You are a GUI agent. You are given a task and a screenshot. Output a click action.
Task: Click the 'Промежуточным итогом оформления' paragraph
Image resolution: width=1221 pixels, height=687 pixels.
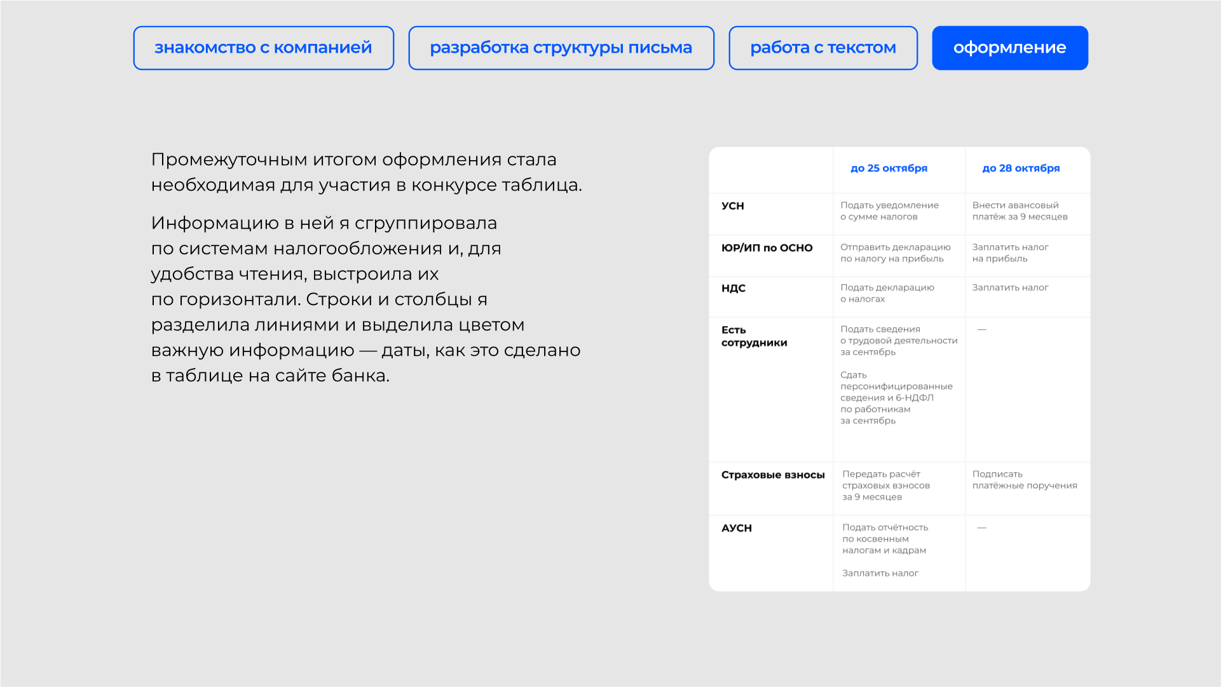click(x=366, y=172)
